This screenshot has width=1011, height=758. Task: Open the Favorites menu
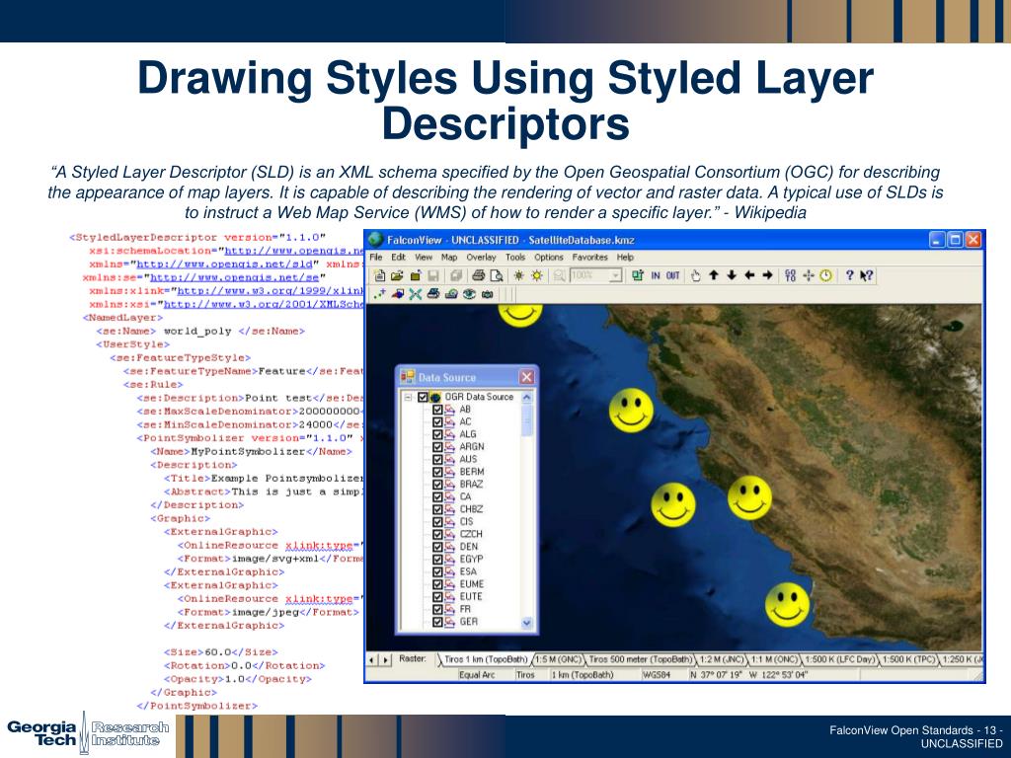point(590,258)
